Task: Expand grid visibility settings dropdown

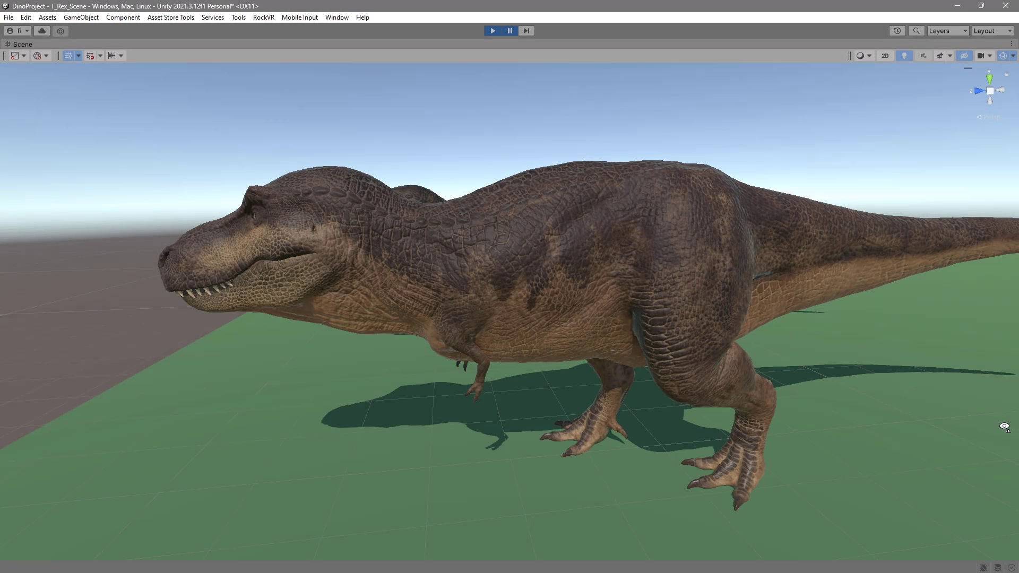Action: pyautogui.click(x=79, y=56)
